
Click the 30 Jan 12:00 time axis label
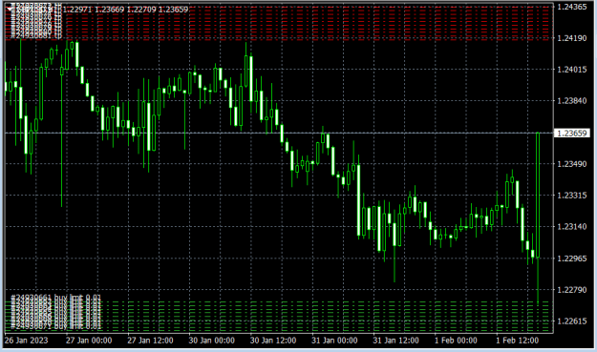[x=273, y=341]
